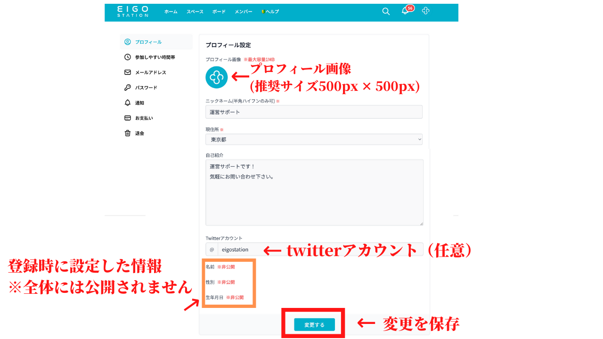Select the clock icon for 参加しやすい時間帯
Screen dimensions: 603x339
point(128,57)
